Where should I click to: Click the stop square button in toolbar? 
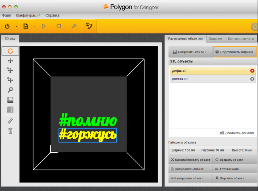click(59, 26)
